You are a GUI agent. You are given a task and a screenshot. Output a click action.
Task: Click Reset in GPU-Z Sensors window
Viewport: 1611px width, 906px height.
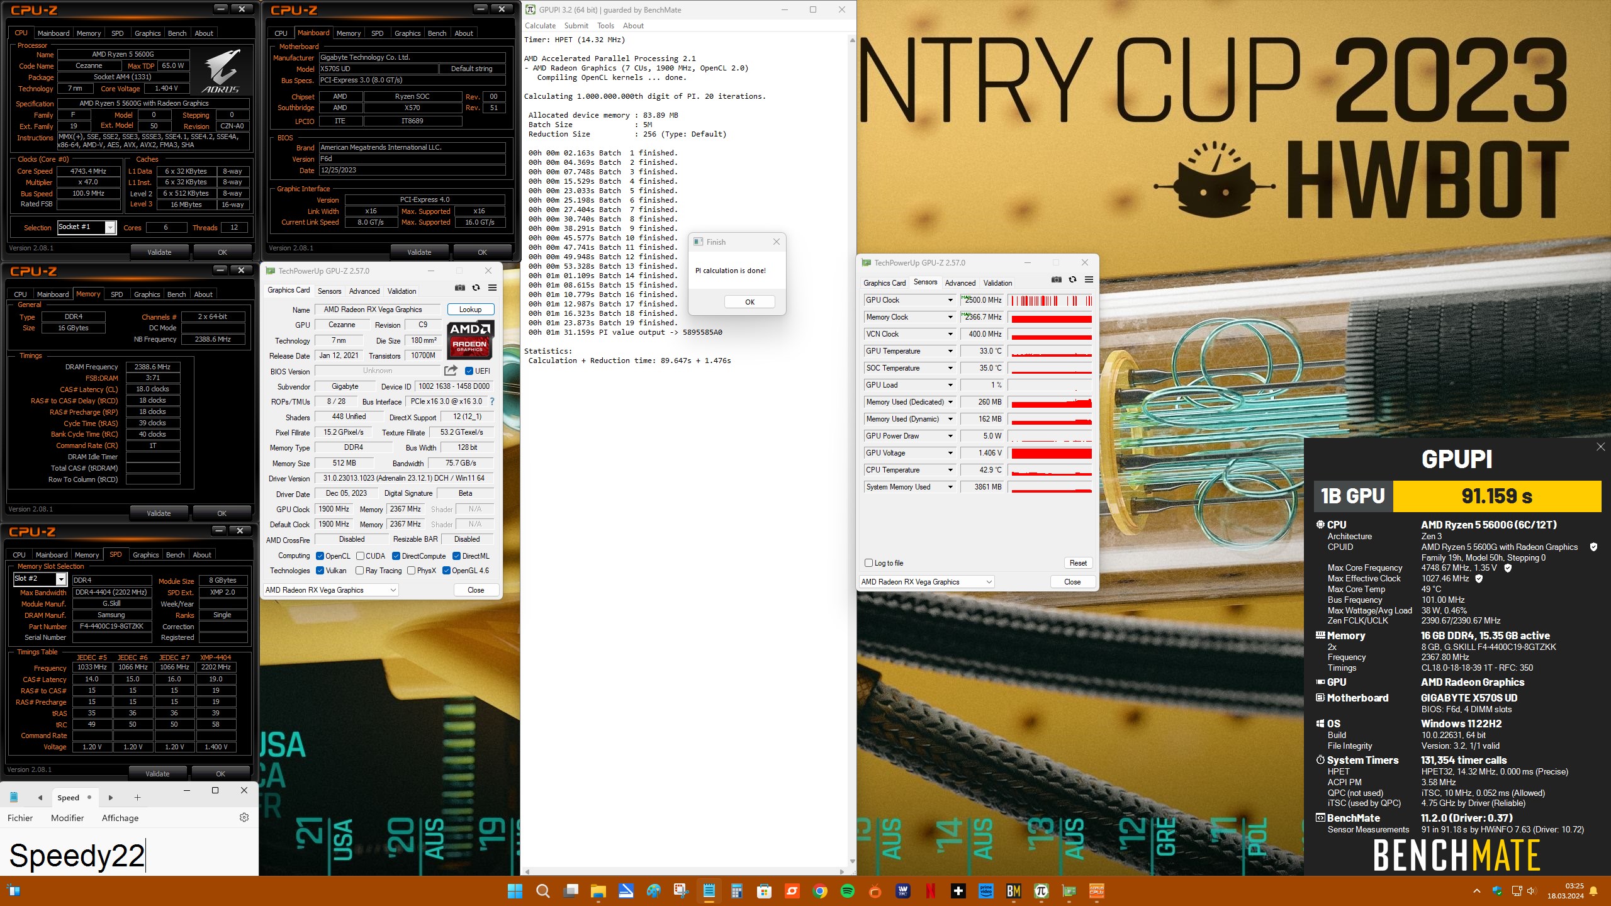[1078, 563]
